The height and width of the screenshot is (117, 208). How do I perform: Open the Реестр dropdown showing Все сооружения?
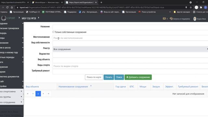pyautogui.click(x=130, y=49)
